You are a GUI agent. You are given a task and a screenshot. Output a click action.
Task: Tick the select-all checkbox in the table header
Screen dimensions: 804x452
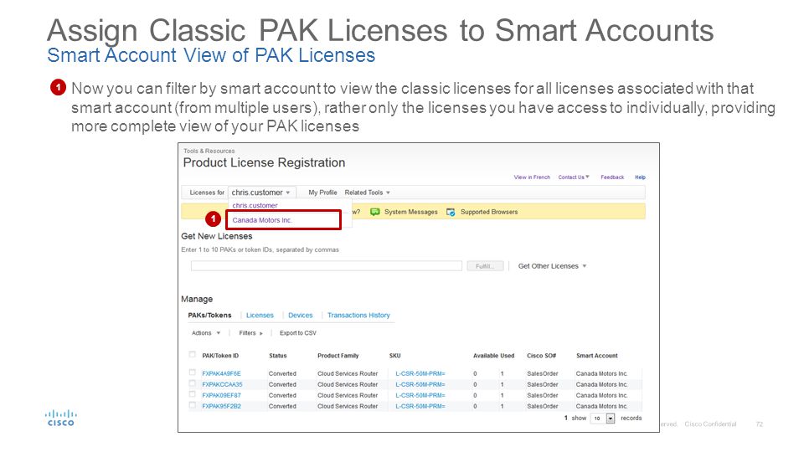click(x=193, y=355)
